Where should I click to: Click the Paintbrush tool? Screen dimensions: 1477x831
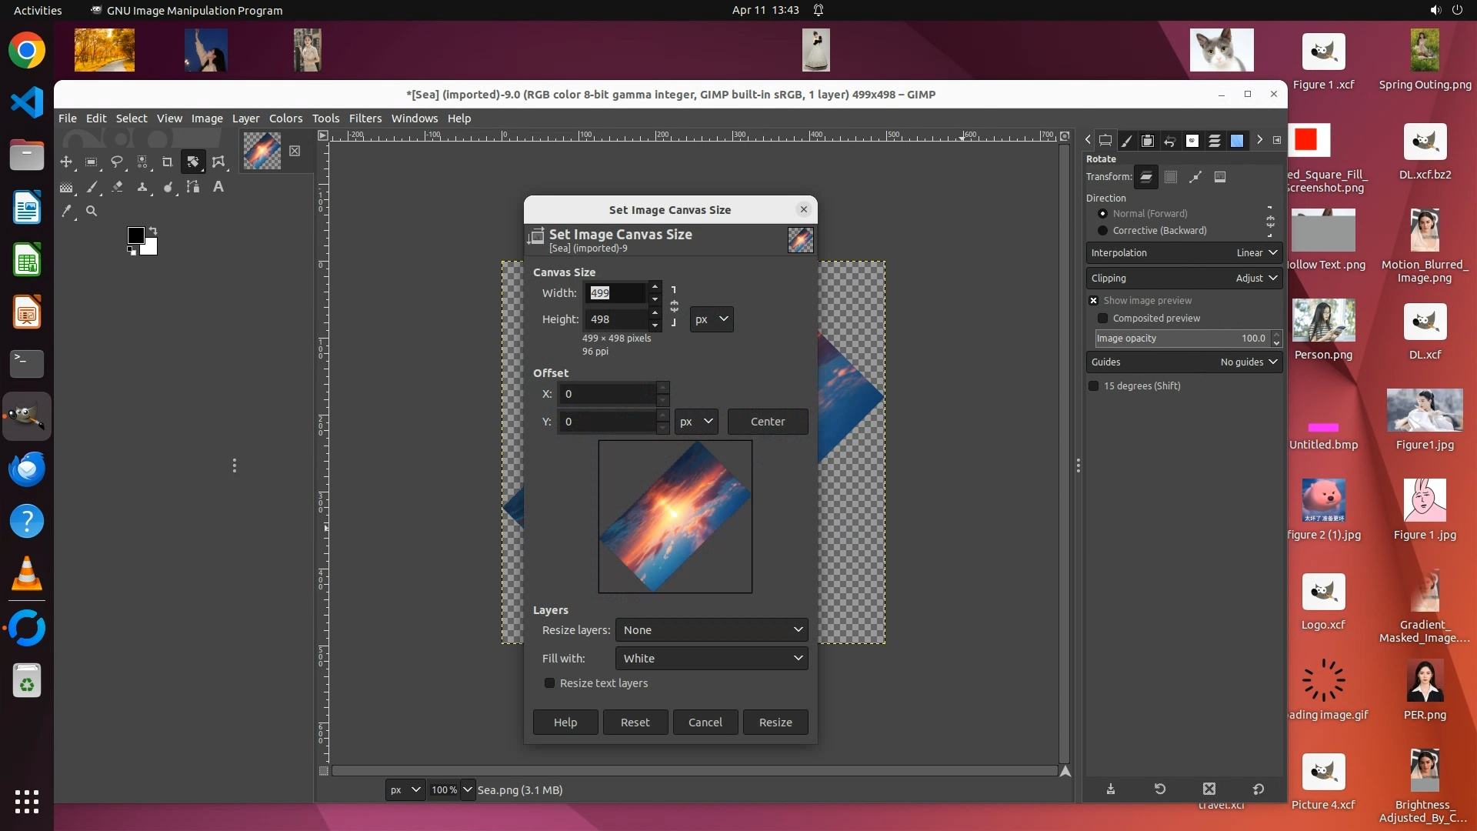click(x=92, y=187)
